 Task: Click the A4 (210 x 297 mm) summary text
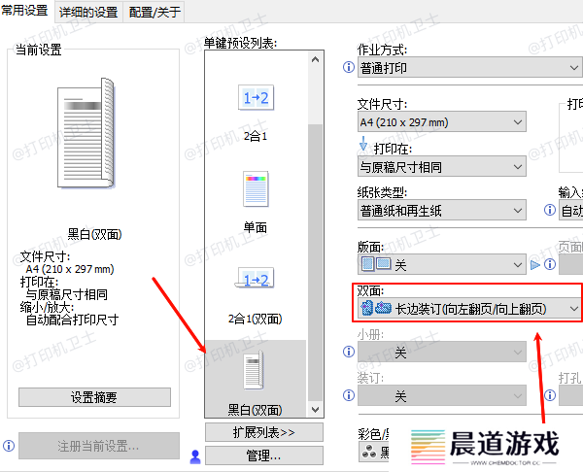tap(70, 269)
